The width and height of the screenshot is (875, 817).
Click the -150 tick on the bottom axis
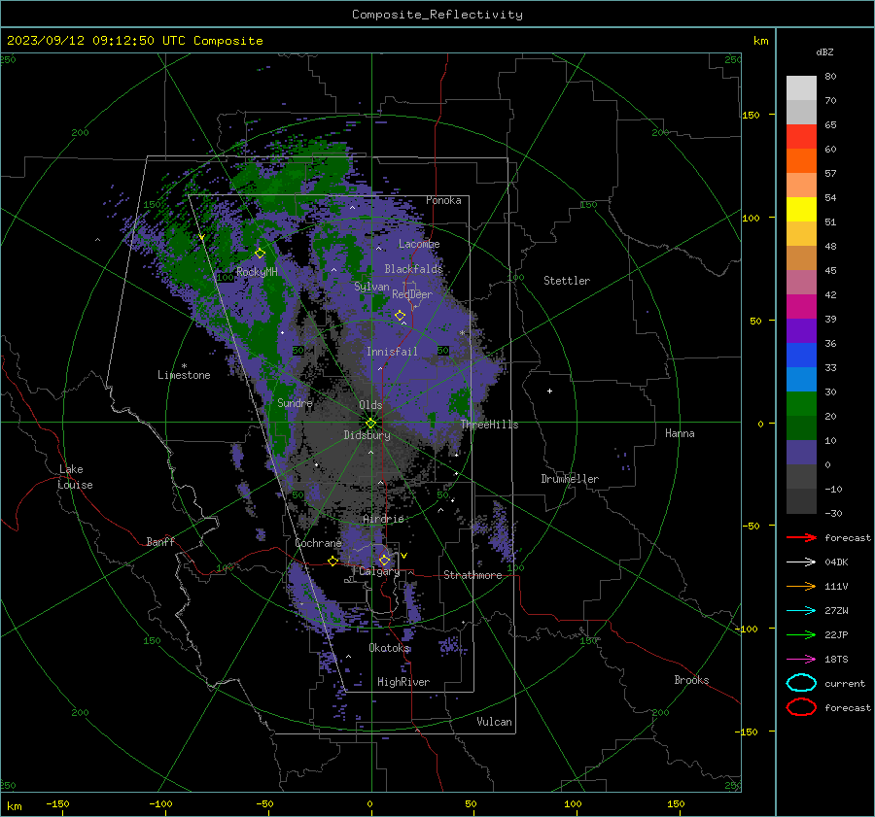pos(57,803)
